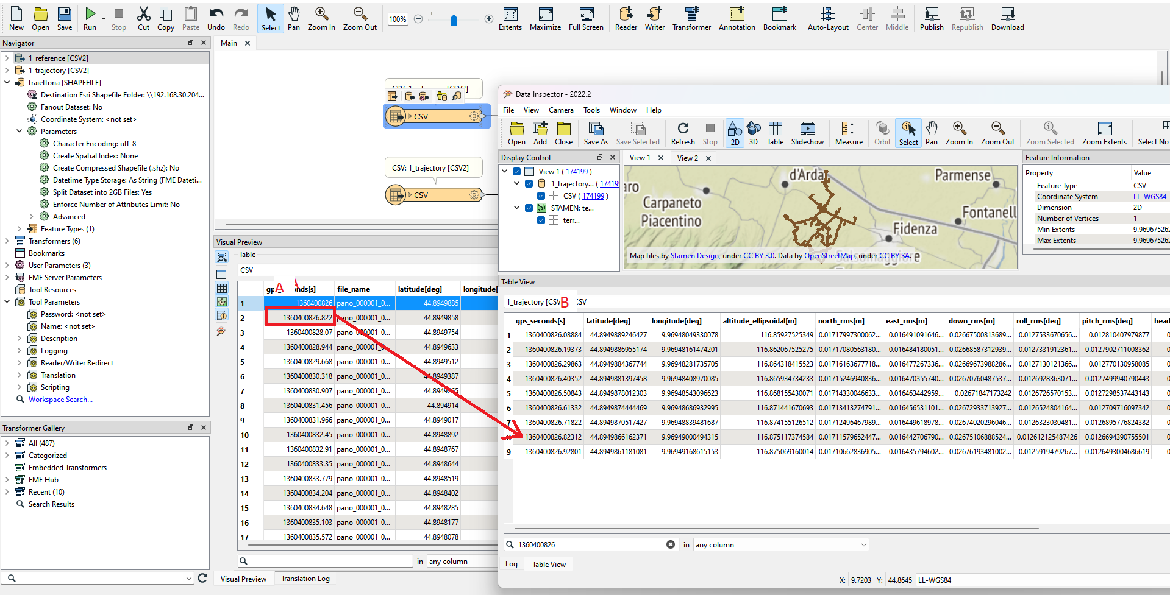The height and width of the screenshot is (595, 1170).
Task: Click the Extents toolbar icon
Action: [x=510, y=18]
